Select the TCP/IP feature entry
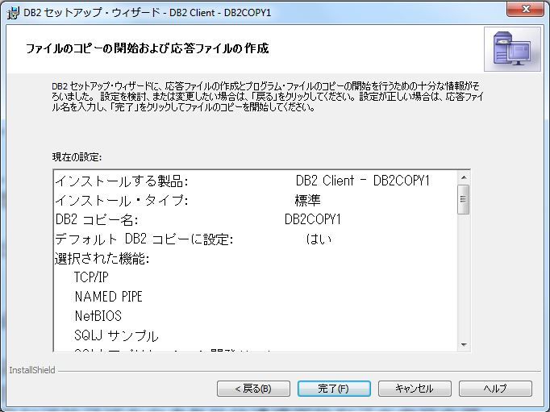Image resolution: width=550 pixels, height=412 pixels. tap(91, 277)
